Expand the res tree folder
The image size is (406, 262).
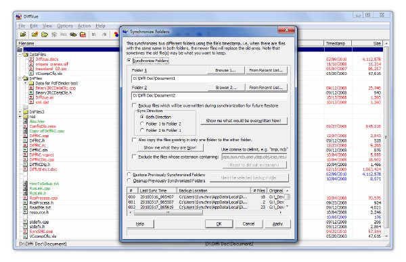point(20,117)
